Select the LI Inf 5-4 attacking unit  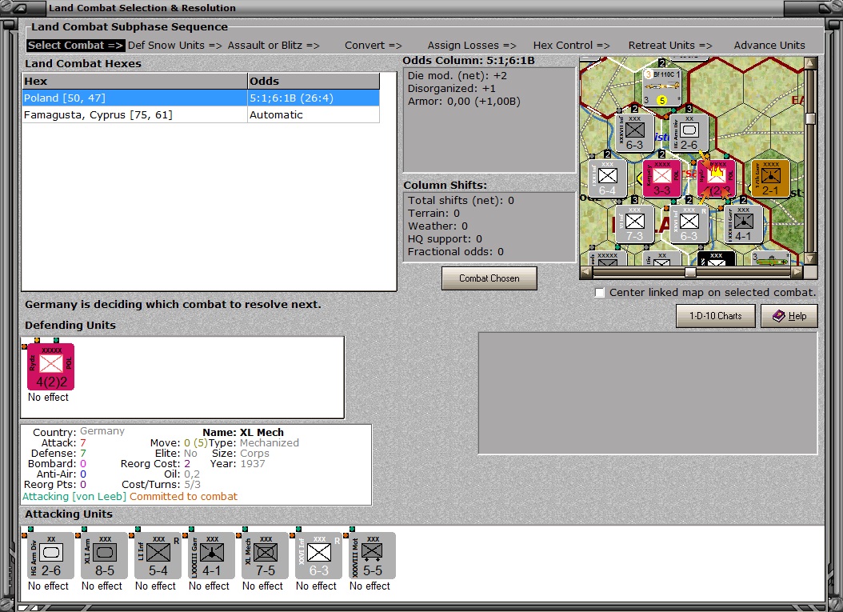[158, 556]
